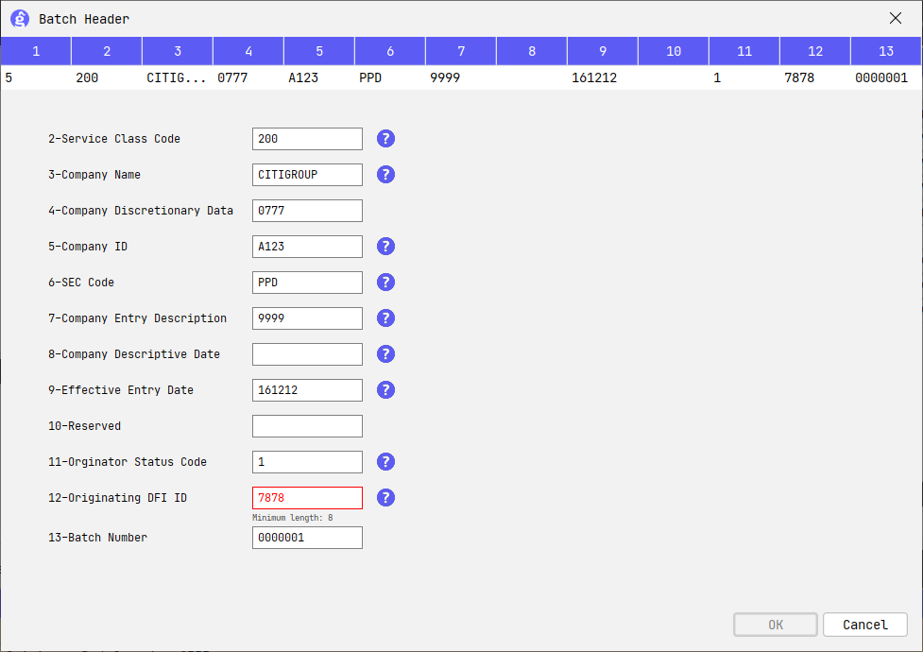The height and width of the screenshot is (652, 923).
Task: Select column header 3 for Company Name
Action: [177, 50]
